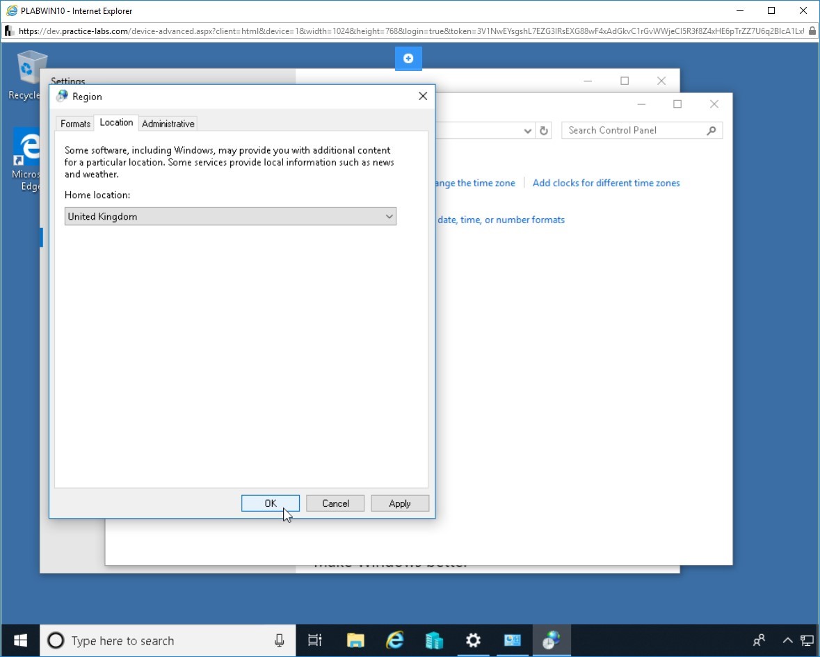Select the Location tab
The height and width of the screenshot is (657, 820).
pyautogui.click(x=116, y=122)
